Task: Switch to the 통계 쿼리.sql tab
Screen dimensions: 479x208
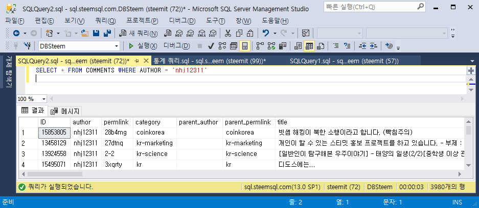Action: [210, 61]
